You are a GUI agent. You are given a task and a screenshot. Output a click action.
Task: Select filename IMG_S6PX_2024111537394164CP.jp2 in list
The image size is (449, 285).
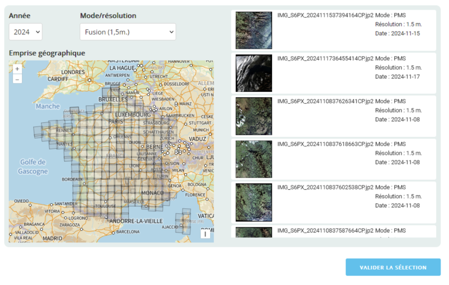[325, 15]
